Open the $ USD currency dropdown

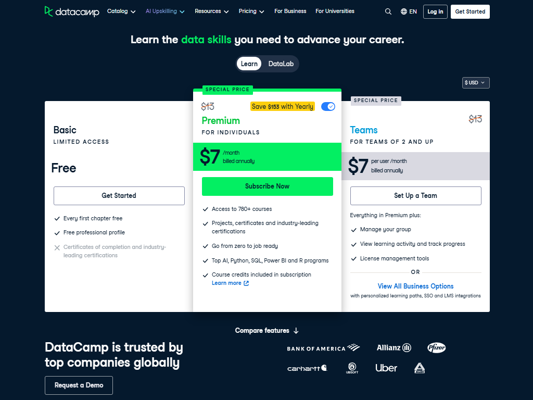coord(476,83)
